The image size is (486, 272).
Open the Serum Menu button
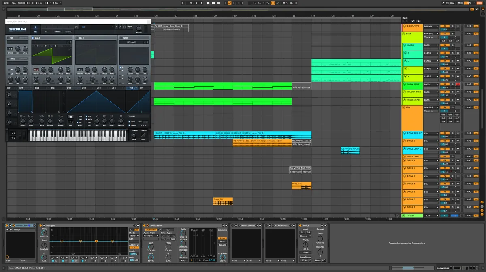coord(130,26)
